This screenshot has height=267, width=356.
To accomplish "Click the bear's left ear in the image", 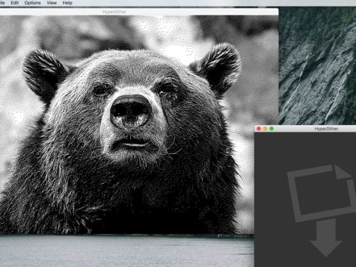I will [44, 72].
